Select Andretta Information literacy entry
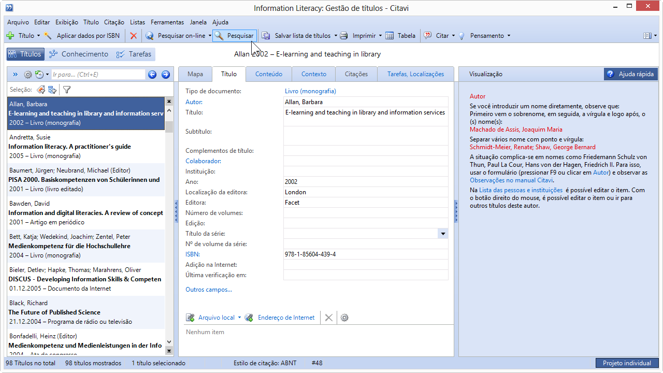 pyautogui.click(x=86, y=147)
